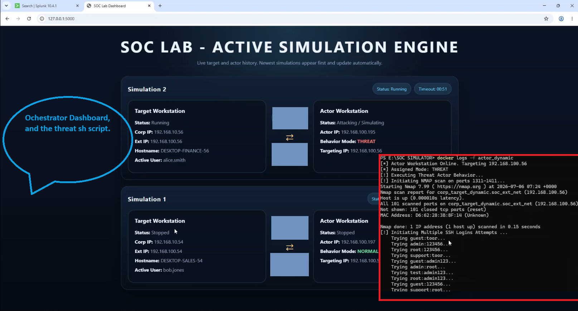Click Behavior Mode THREAT label
This screenshot has width=578, height=311.
click(x=348, y=142)
